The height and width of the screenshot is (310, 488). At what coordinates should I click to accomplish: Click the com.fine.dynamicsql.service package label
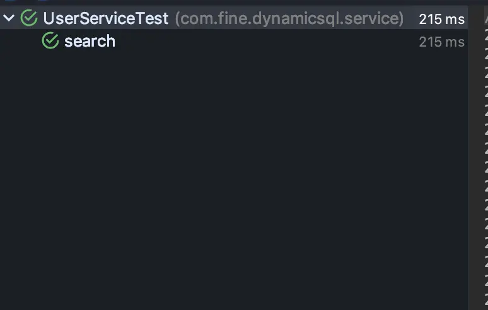click(289, 18)
